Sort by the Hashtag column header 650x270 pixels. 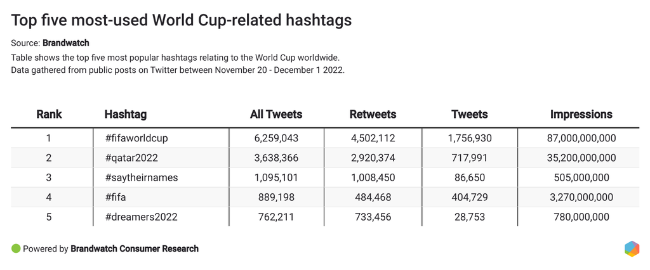coord(126,115)
